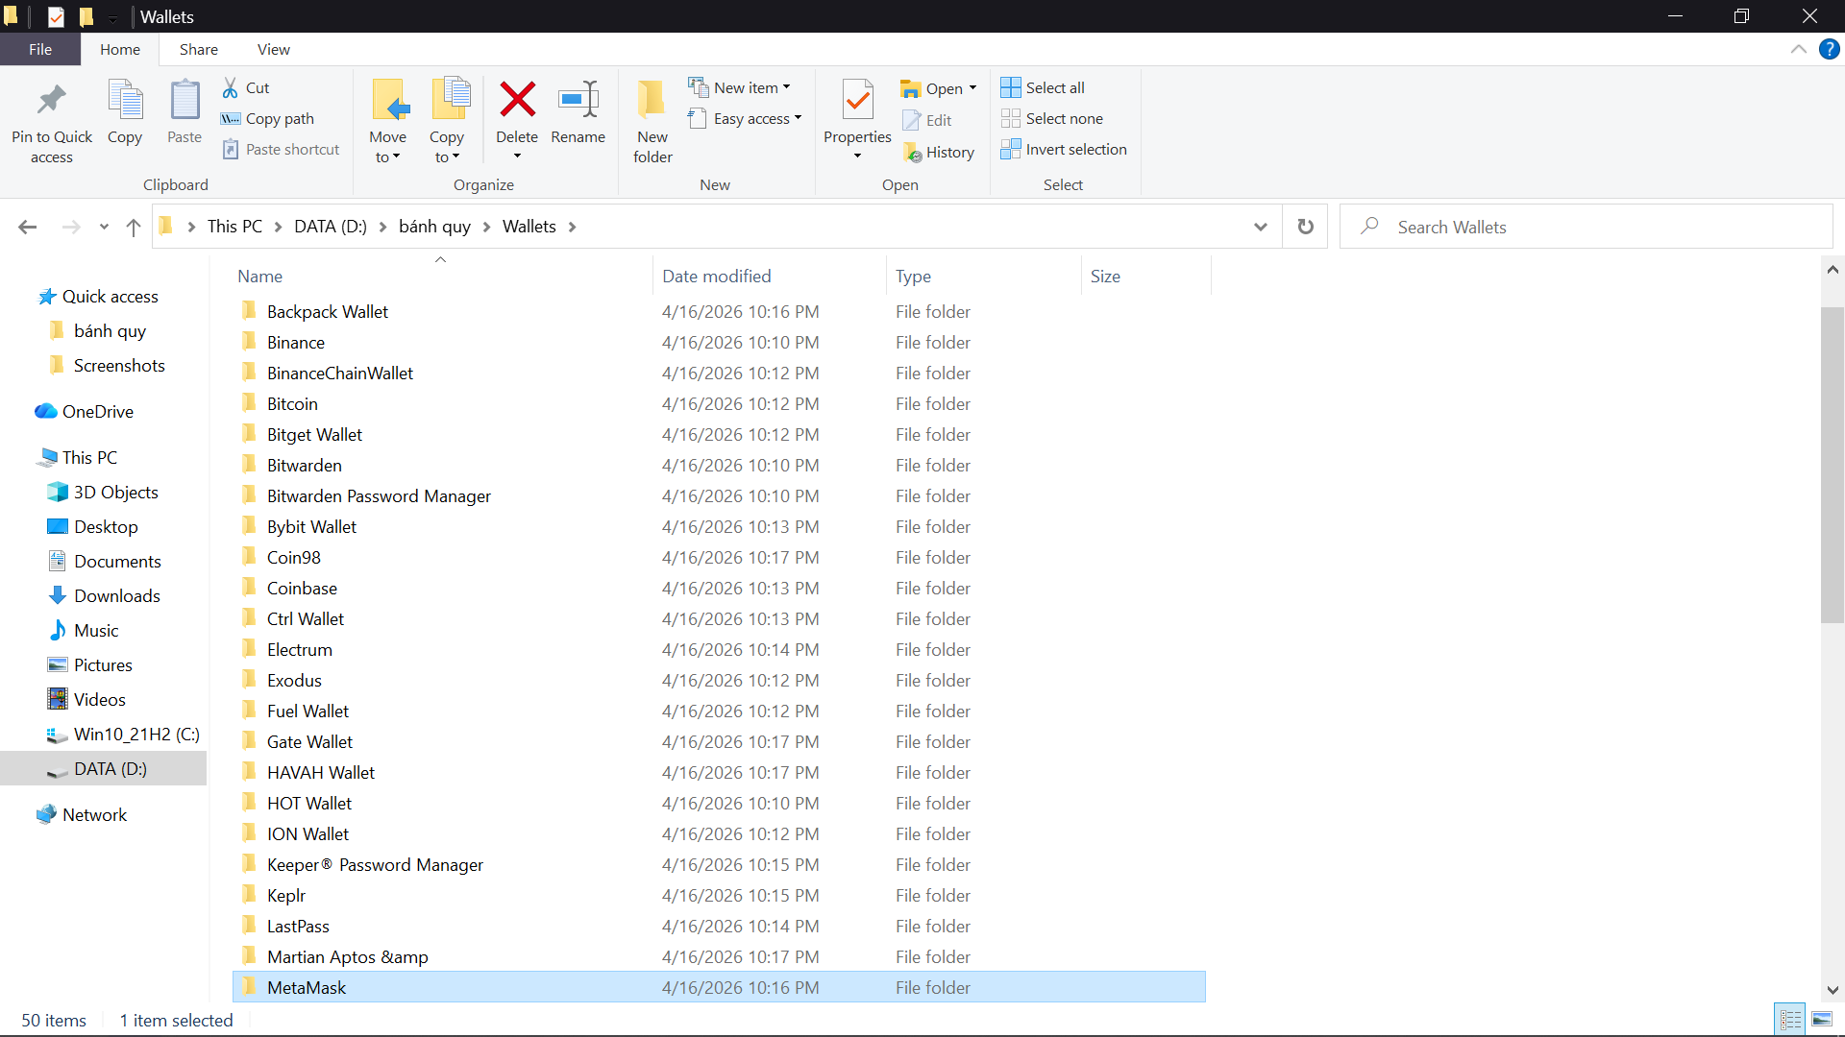Navigate to bánh quy in breadcrumb
Screen dimensions: 1845x1037
pos(434,227)
